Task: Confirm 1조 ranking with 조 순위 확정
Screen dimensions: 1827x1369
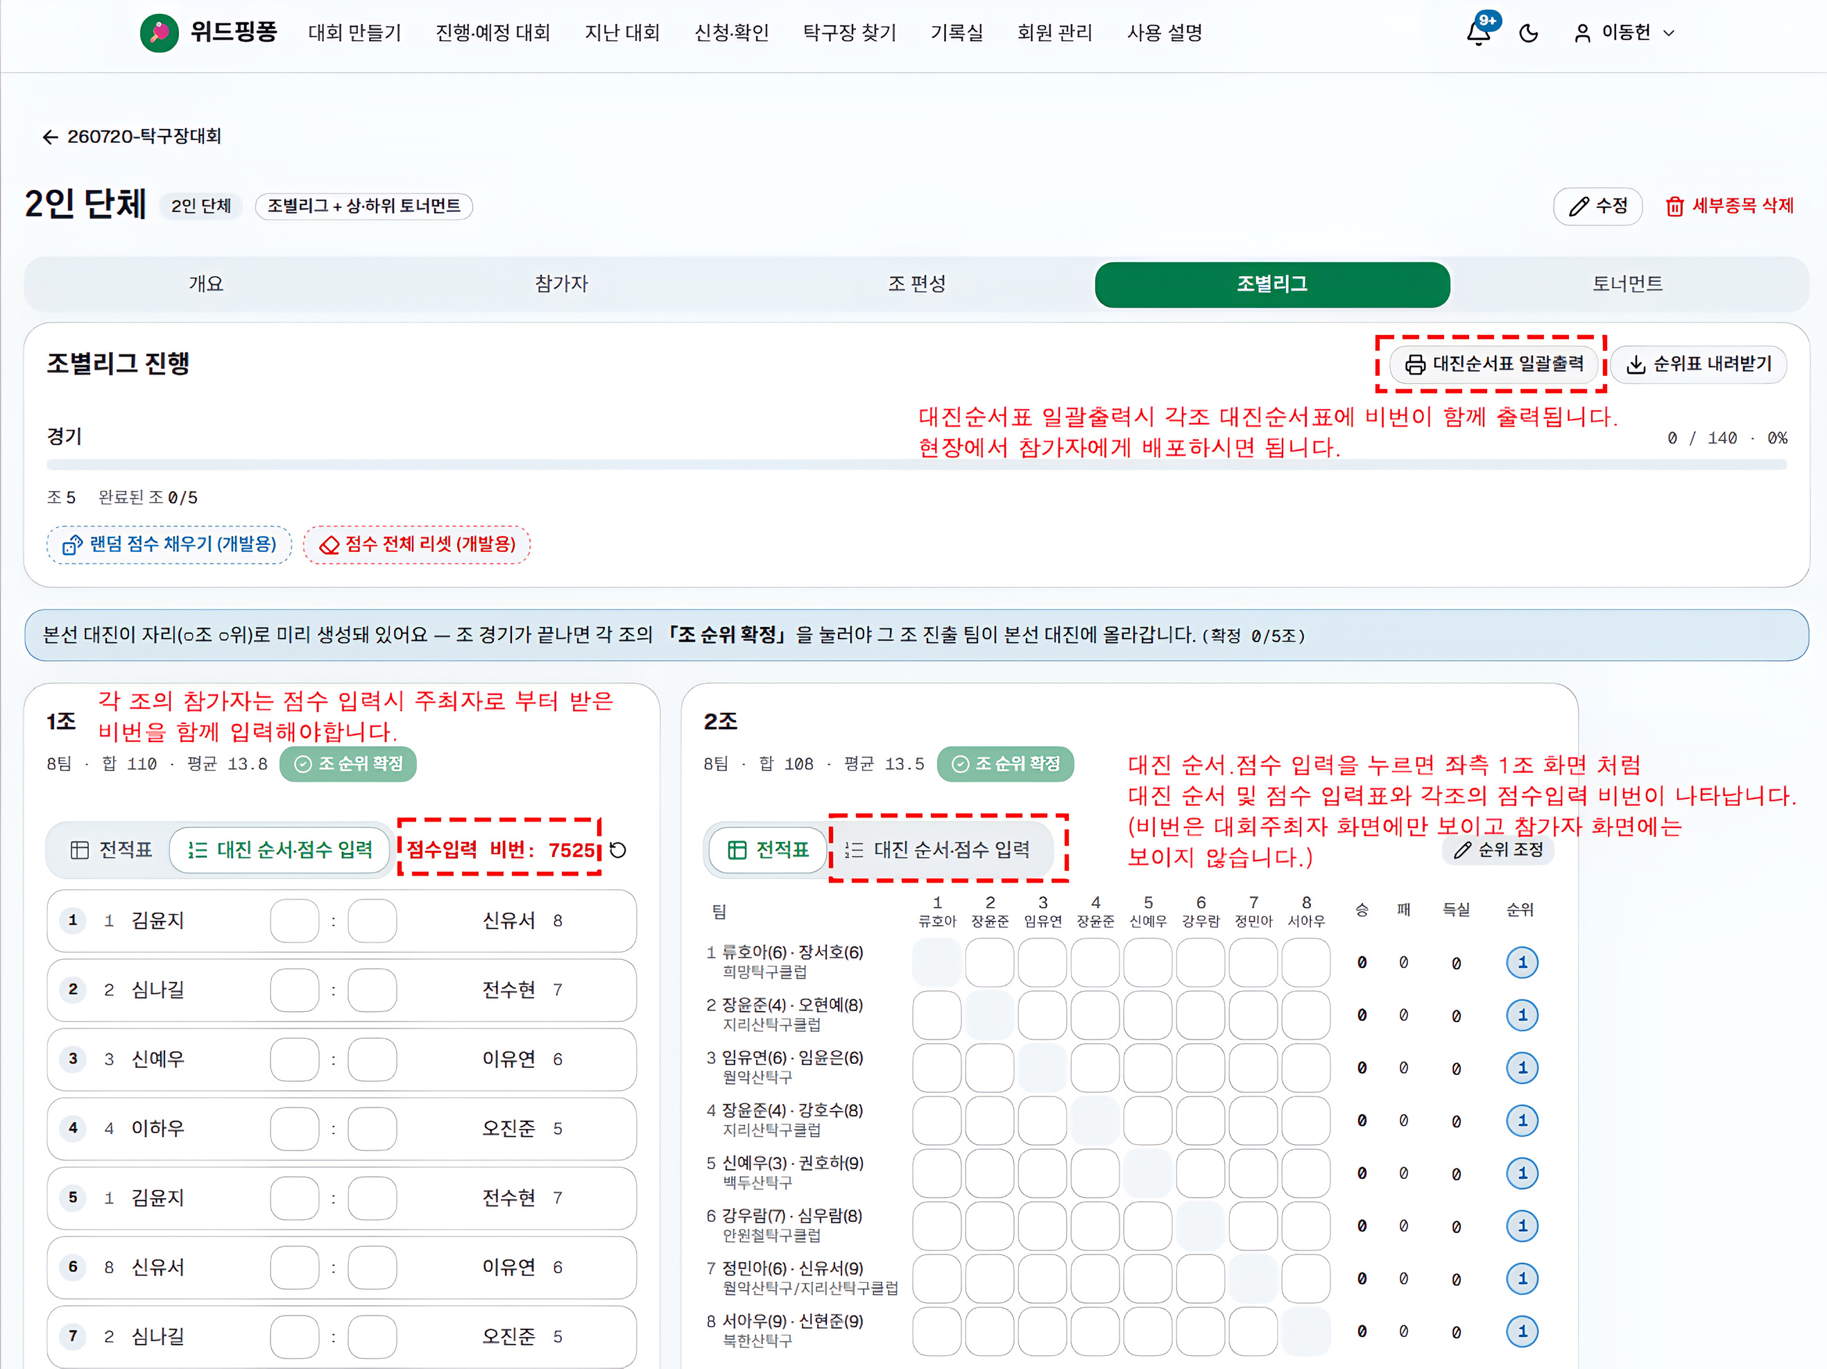Action: coord(349,764)
